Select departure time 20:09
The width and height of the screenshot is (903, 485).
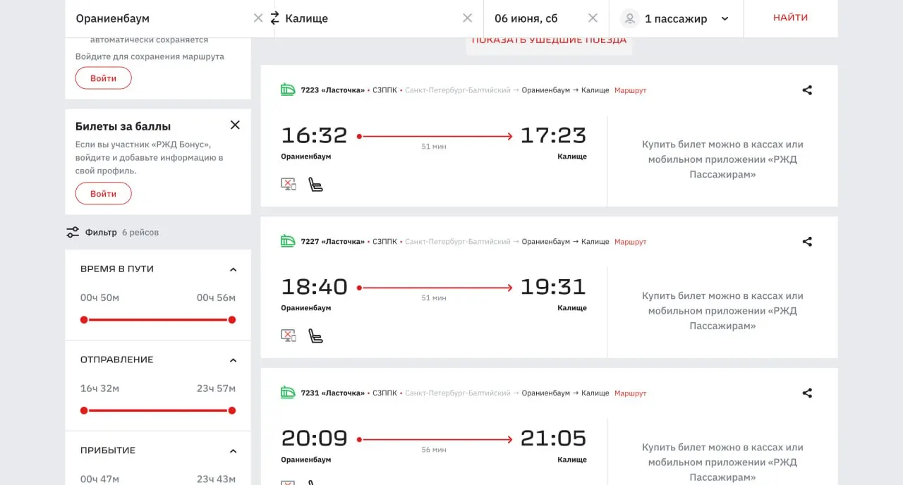315,438
